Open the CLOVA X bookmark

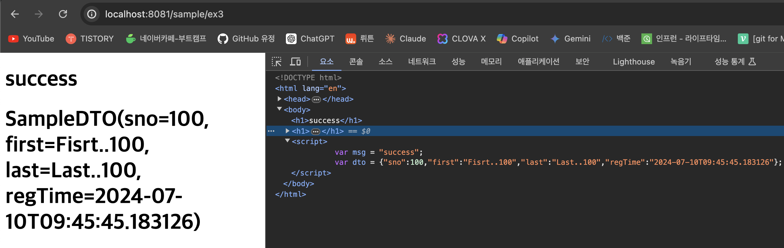[x=461, y=39]
